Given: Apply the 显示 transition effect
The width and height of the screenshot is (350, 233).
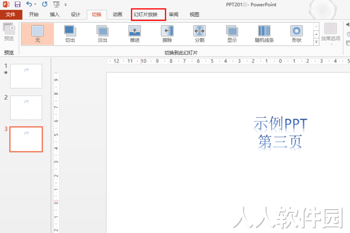Looking at the screenshot, I should point(232,34).
